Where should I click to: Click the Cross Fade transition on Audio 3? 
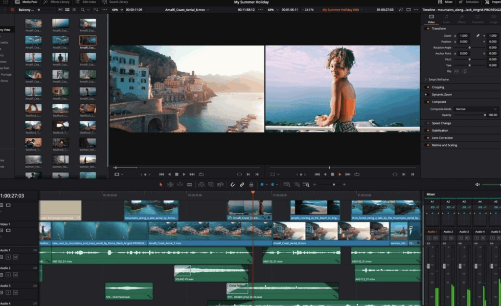click(237, 288)
